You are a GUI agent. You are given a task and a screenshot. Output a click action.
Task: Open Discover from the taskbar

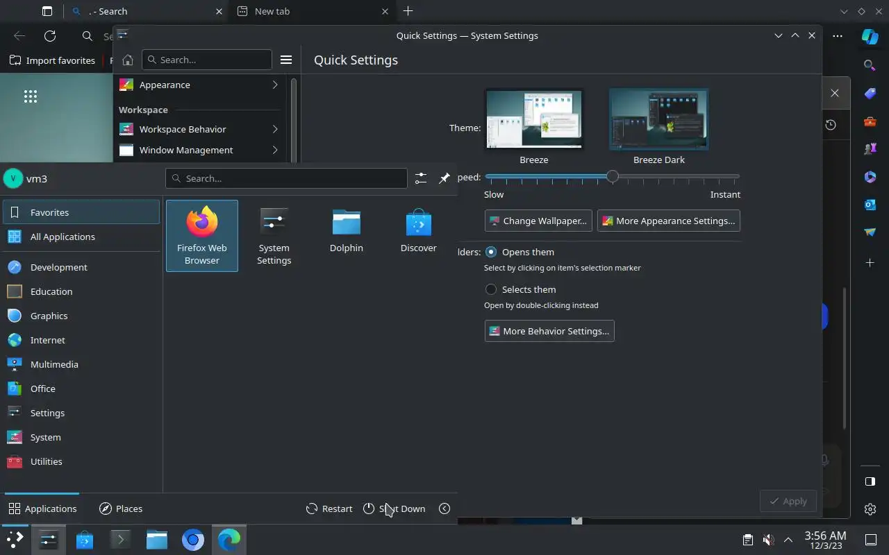(85, 539)
